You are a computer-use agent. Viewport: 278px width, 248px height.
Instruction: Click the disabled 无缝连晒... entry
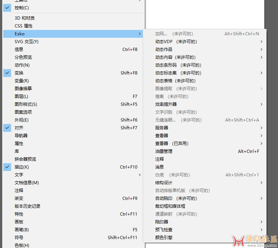click(205, 120)
